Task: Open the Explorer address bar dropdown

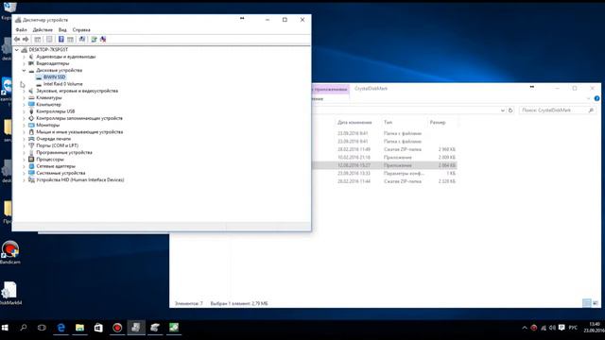Action: pyautogui.click(x=502, y=110)
